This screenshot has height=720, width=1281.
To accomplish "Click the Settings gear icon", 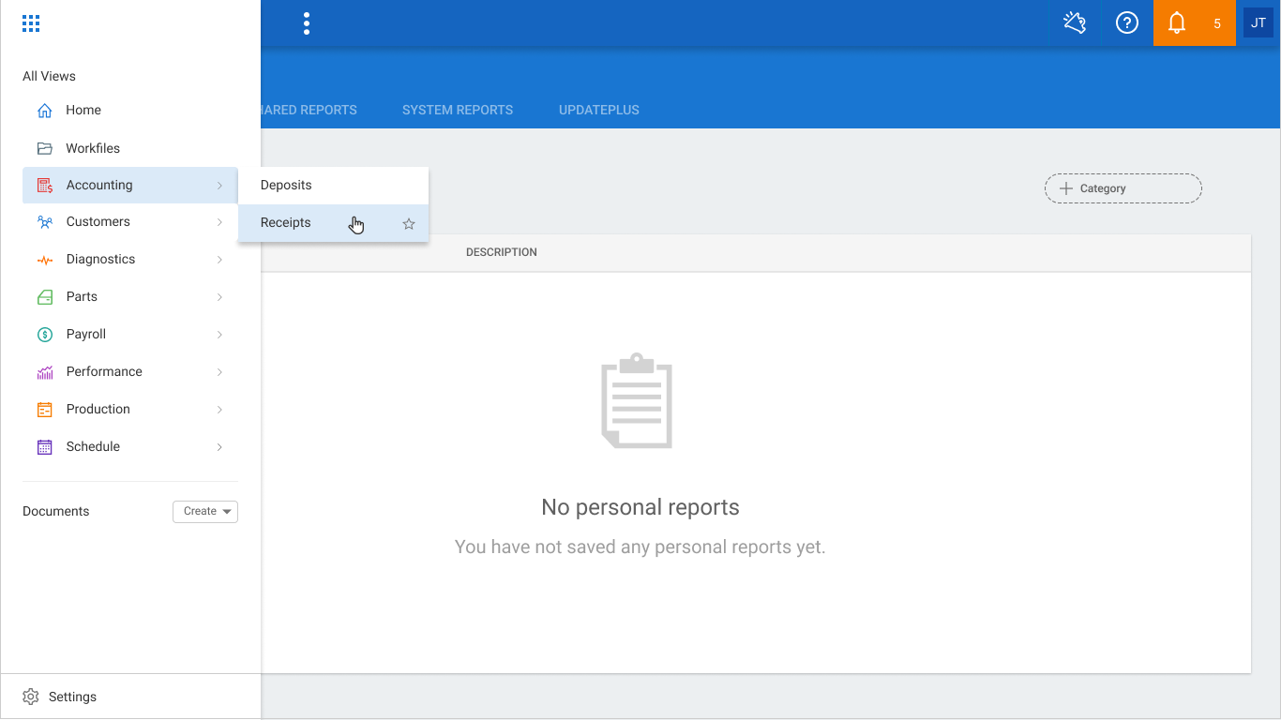I will (31, 697).
